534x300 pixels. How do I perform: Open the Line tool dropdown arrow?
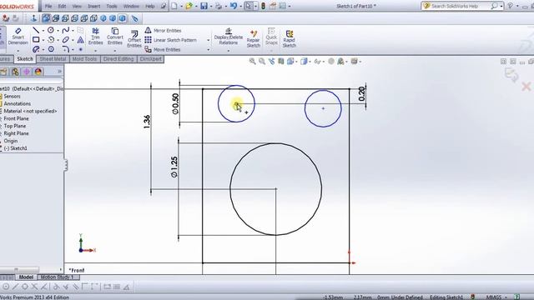click(43, 31)
